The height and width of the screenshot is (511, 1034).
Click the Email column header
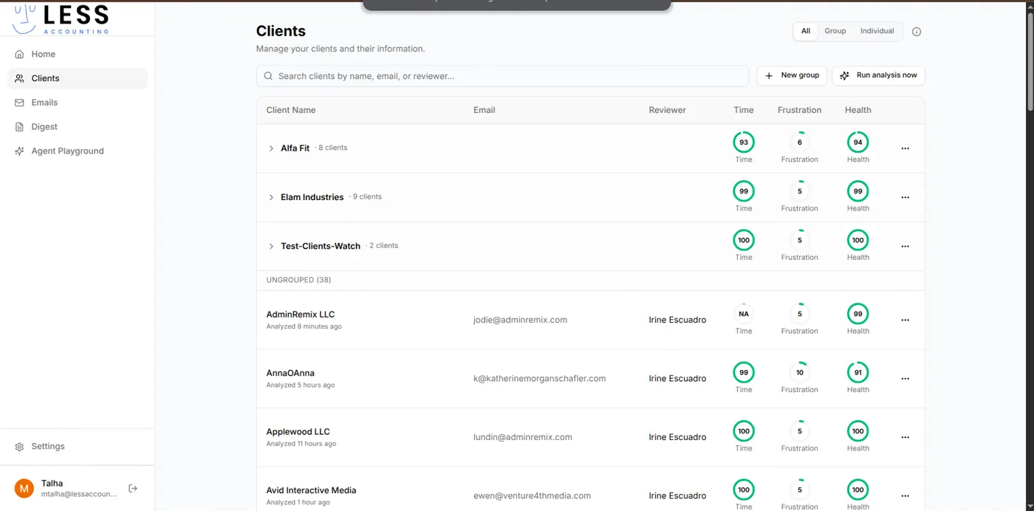point(485,110)
